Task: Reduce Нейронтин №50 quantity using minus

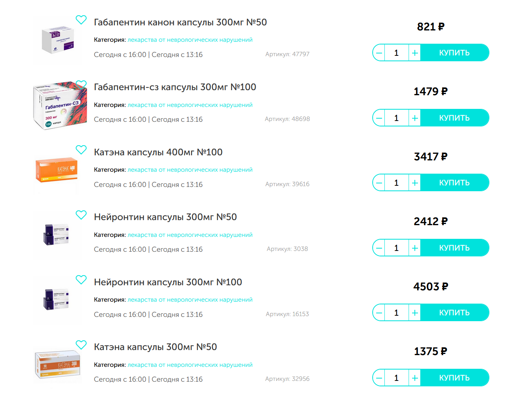Action: pyautogui.click(x=379, y=248)
